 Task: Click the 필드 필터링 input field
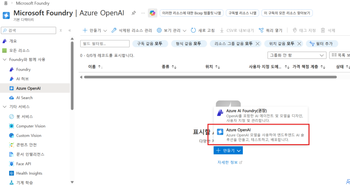[105, 44]
